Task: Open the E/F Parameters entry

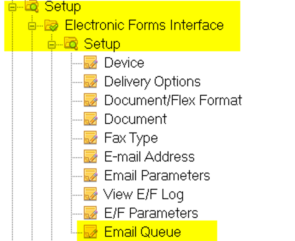Action: pyautogui.click(x=151, y=213)
